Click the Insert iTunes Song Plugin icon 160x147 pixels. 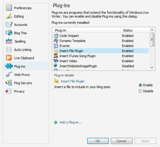tap(56, 56)
